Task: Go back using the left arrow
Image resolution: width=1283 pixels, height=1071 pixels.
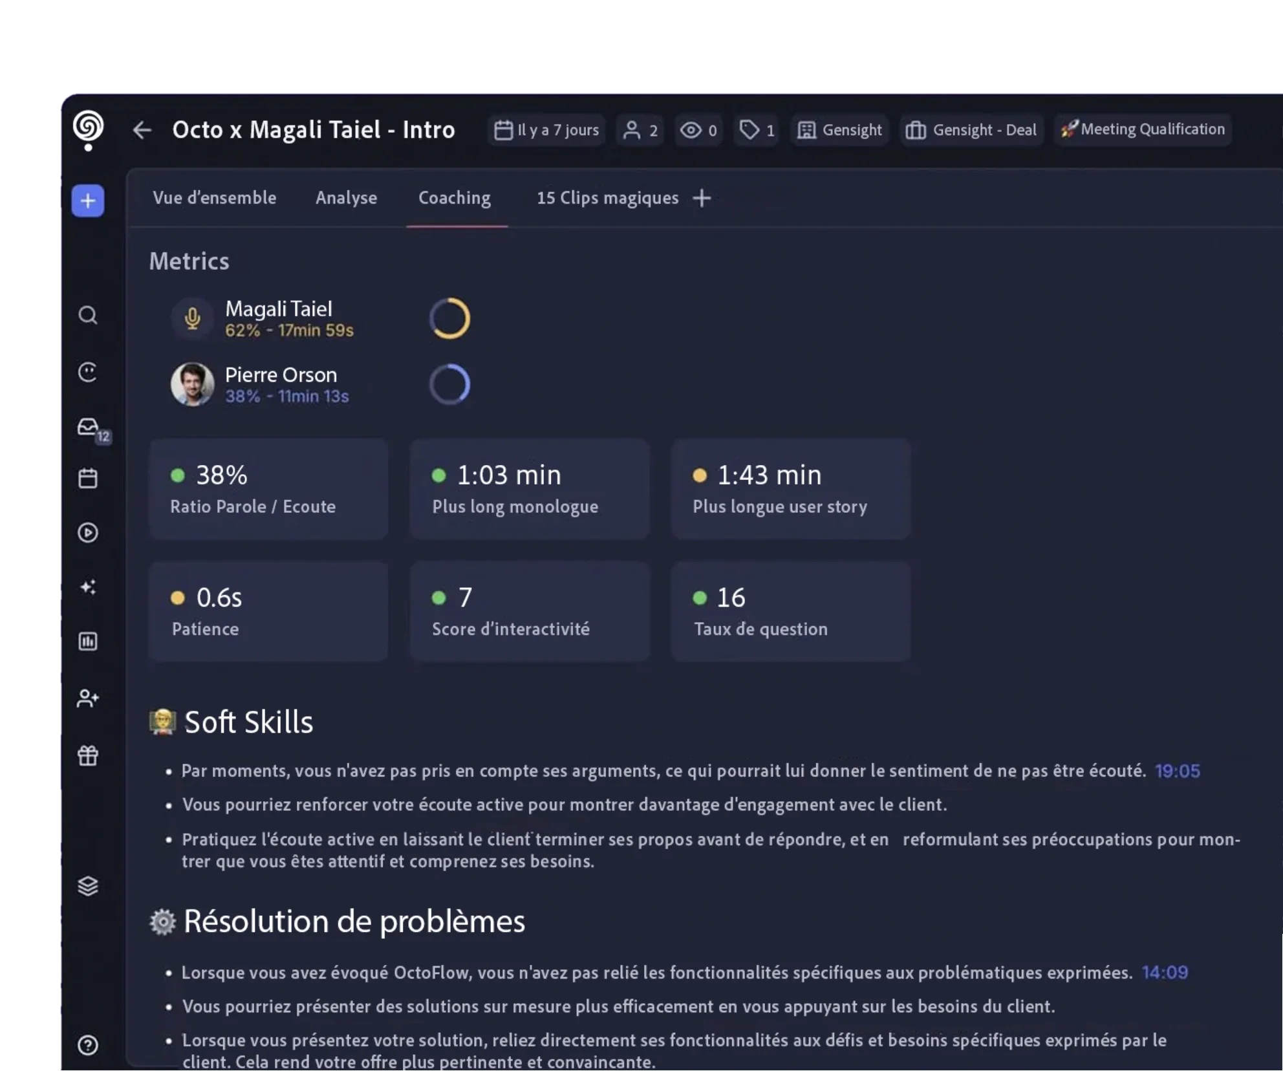Action: click(x=142, y=130)
